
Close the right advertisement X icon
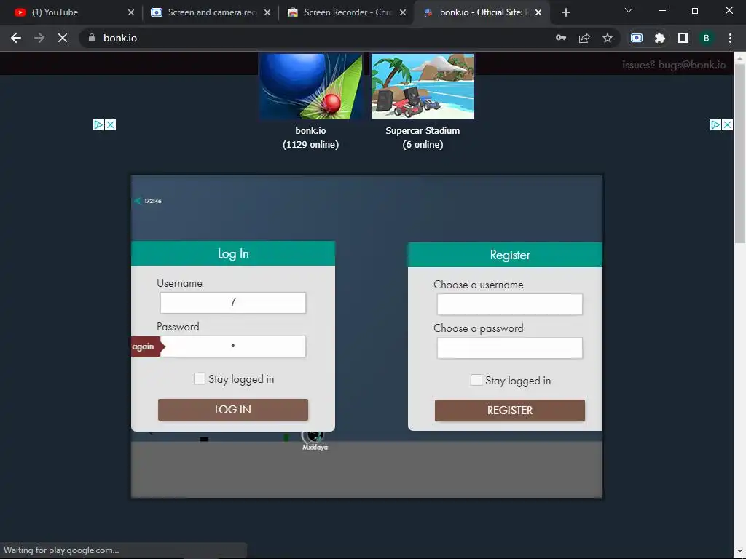[728, 125]
